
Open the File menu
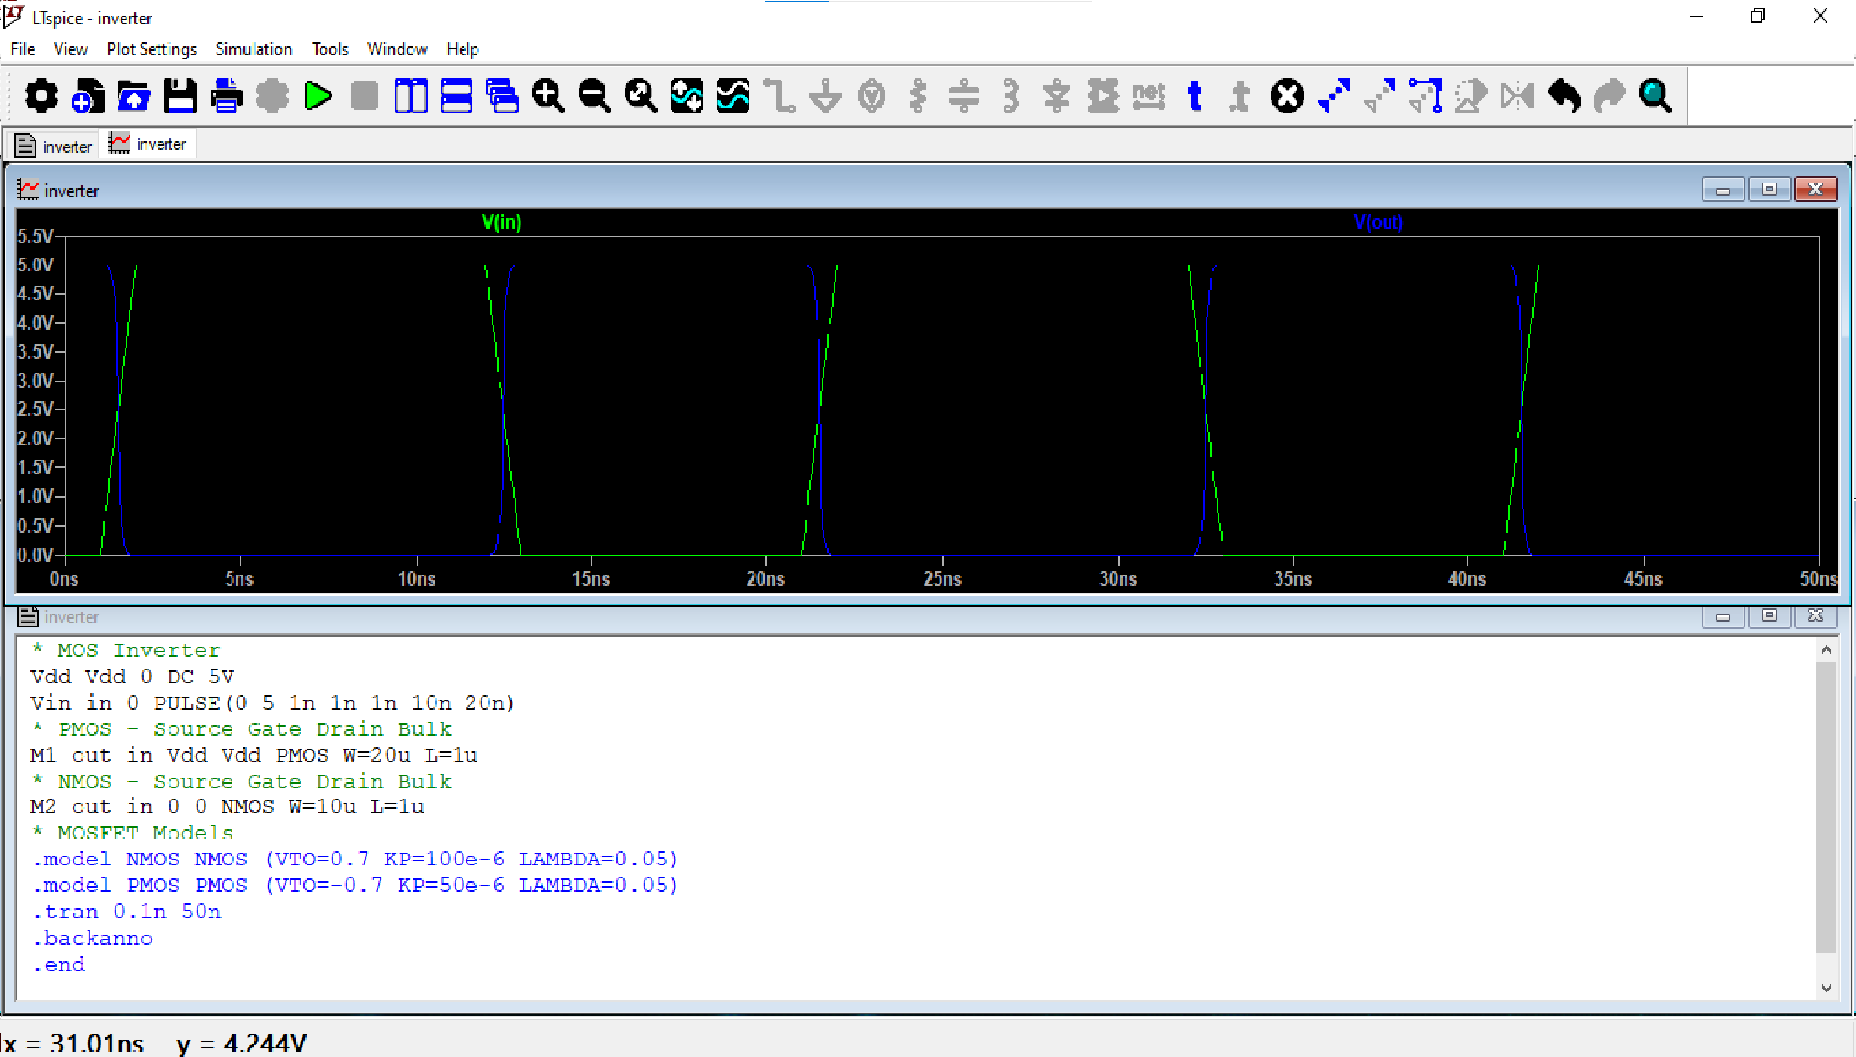[23, 49]
